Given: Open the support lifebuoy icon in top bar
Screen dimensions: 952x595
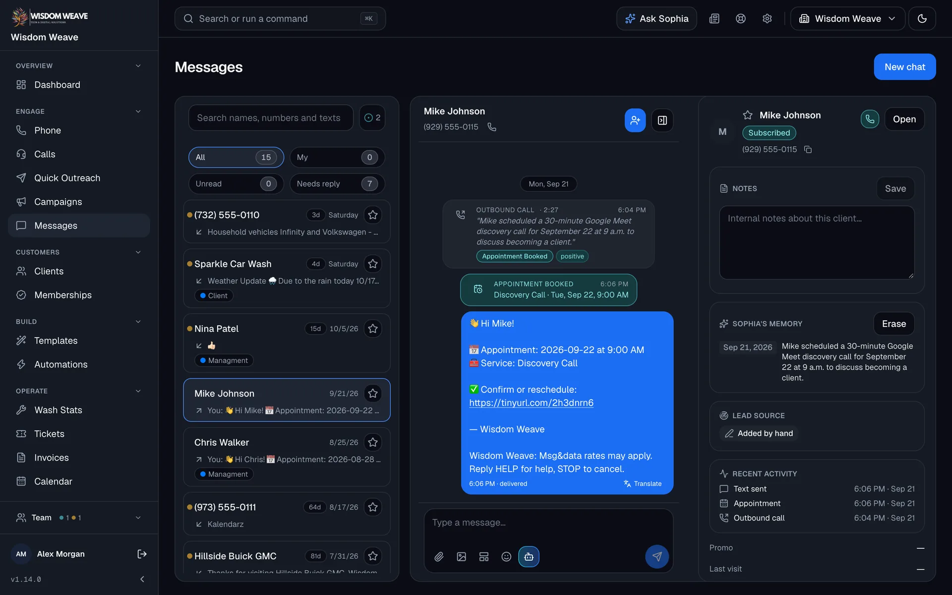Looking at the screenshot, I should coord(741,18).
